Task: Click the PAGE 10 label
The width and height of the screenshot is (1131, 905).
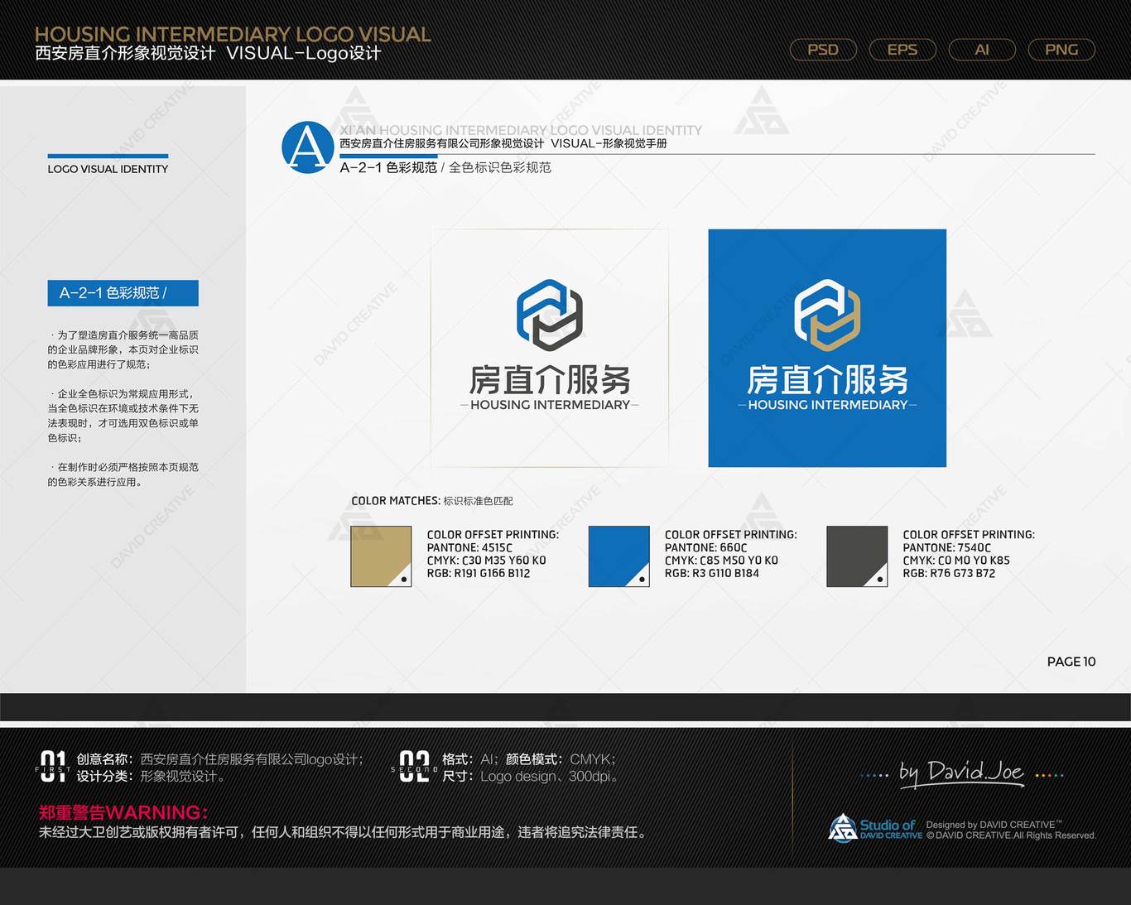Action: click(x=1071, y=662)
